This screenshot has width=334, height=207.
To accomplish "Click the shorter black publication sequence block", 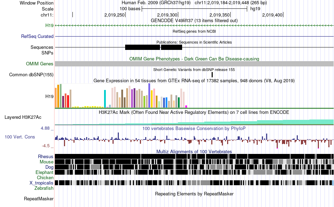I will click(172, 47).
